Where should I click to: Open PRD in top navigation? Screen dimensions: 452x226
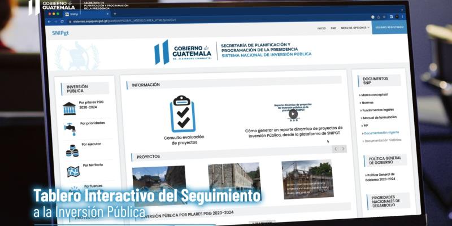[x=333, y=28]
